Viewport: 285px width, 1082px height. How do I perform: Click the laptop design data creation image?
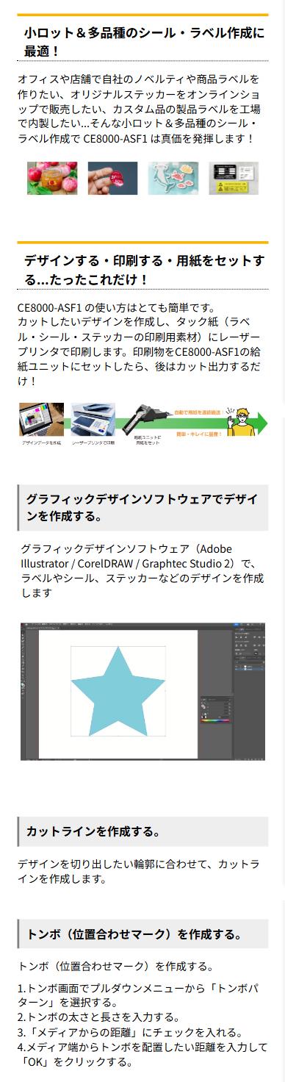[42, 419]
